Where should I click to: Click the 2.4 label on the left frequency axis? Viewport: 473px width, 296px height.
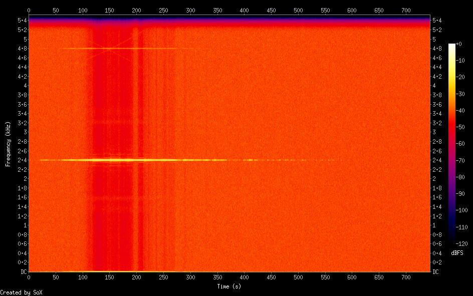tap(22, 160)
